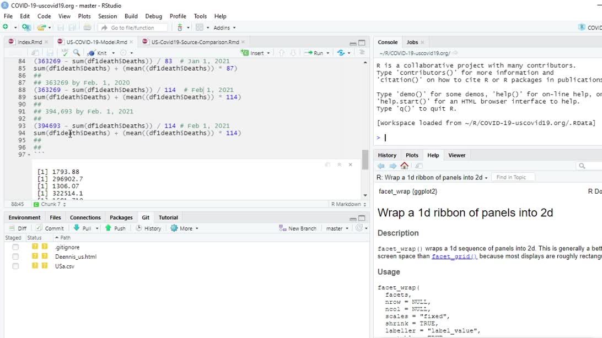The image size is (602, 338).
Task: Click the editor vertical scrollbar thumb
Action: (365, 159)
